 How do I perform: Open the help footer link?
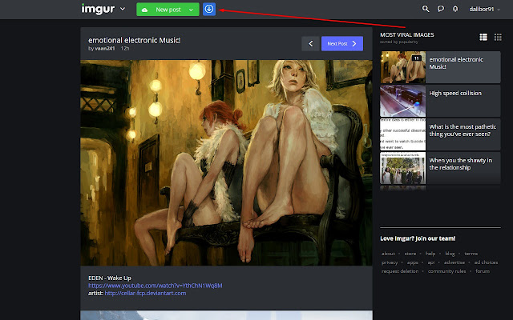click(430, 254)
